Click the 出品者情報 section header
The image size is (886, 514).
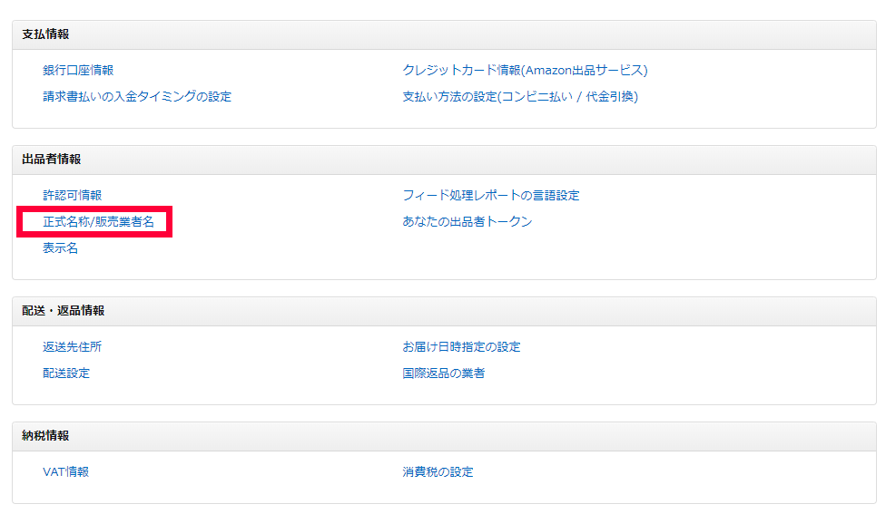pyautogui.click(x=52, y=160)
